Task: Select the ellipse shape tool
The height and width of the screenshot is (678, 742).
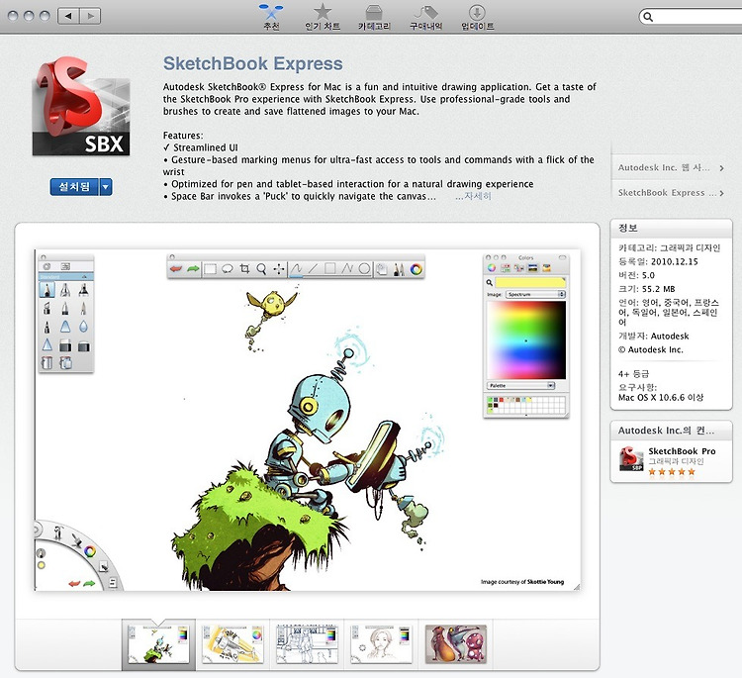Action: point(364,269)
